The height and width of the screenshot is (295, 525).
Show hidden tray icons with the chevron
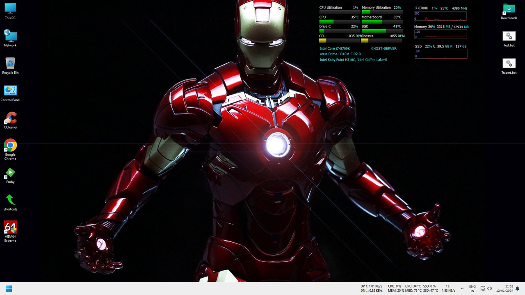pos(462,288)
